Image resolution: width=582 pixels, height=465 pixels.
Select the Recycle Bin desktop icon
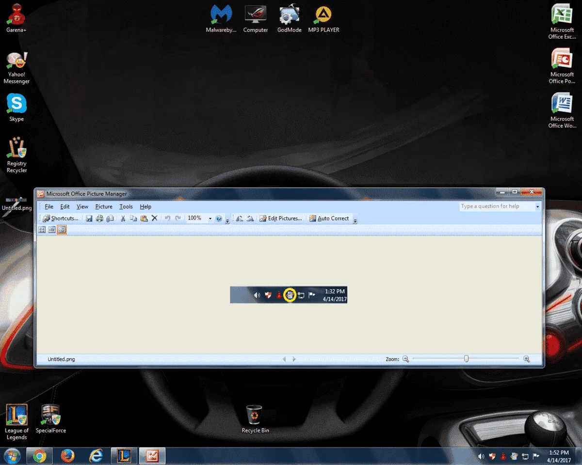tap(255, 419)
